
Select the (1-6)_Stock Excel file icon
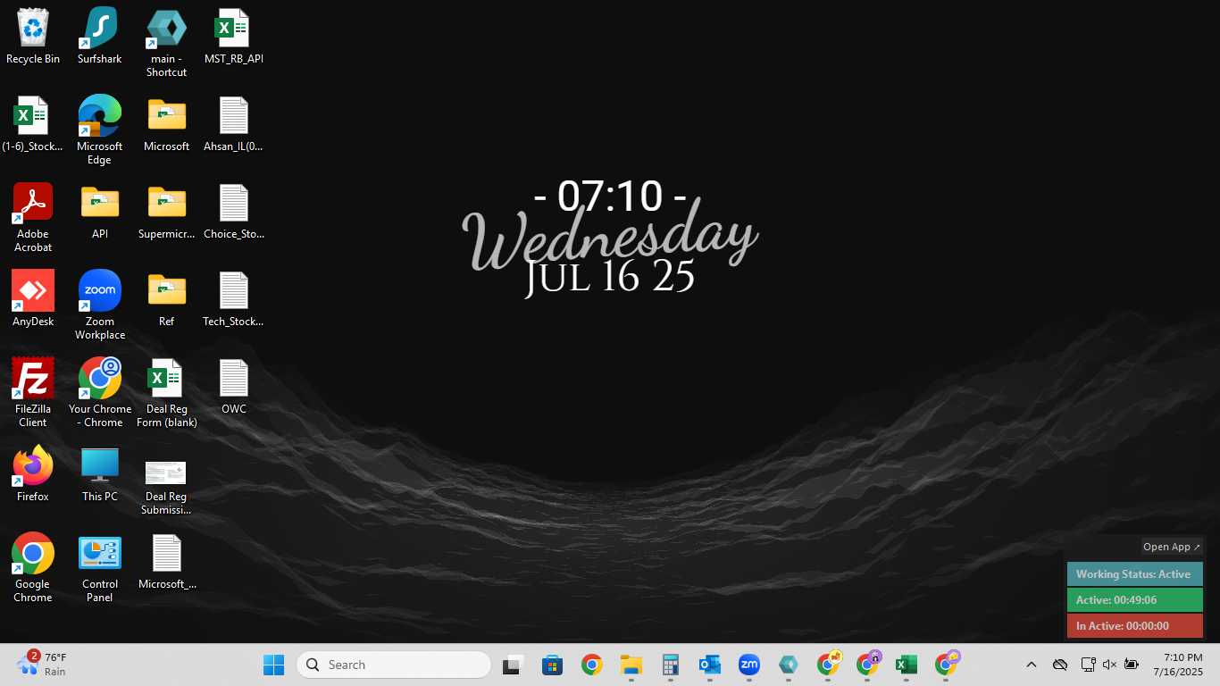pos(33,123)
